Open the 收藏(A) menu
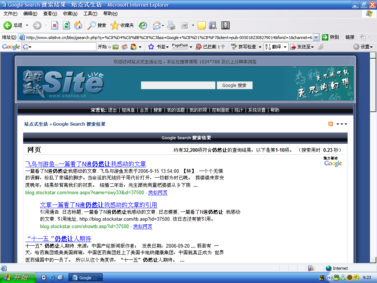Viewport: 377px width, 283px height. pos(70,14)
